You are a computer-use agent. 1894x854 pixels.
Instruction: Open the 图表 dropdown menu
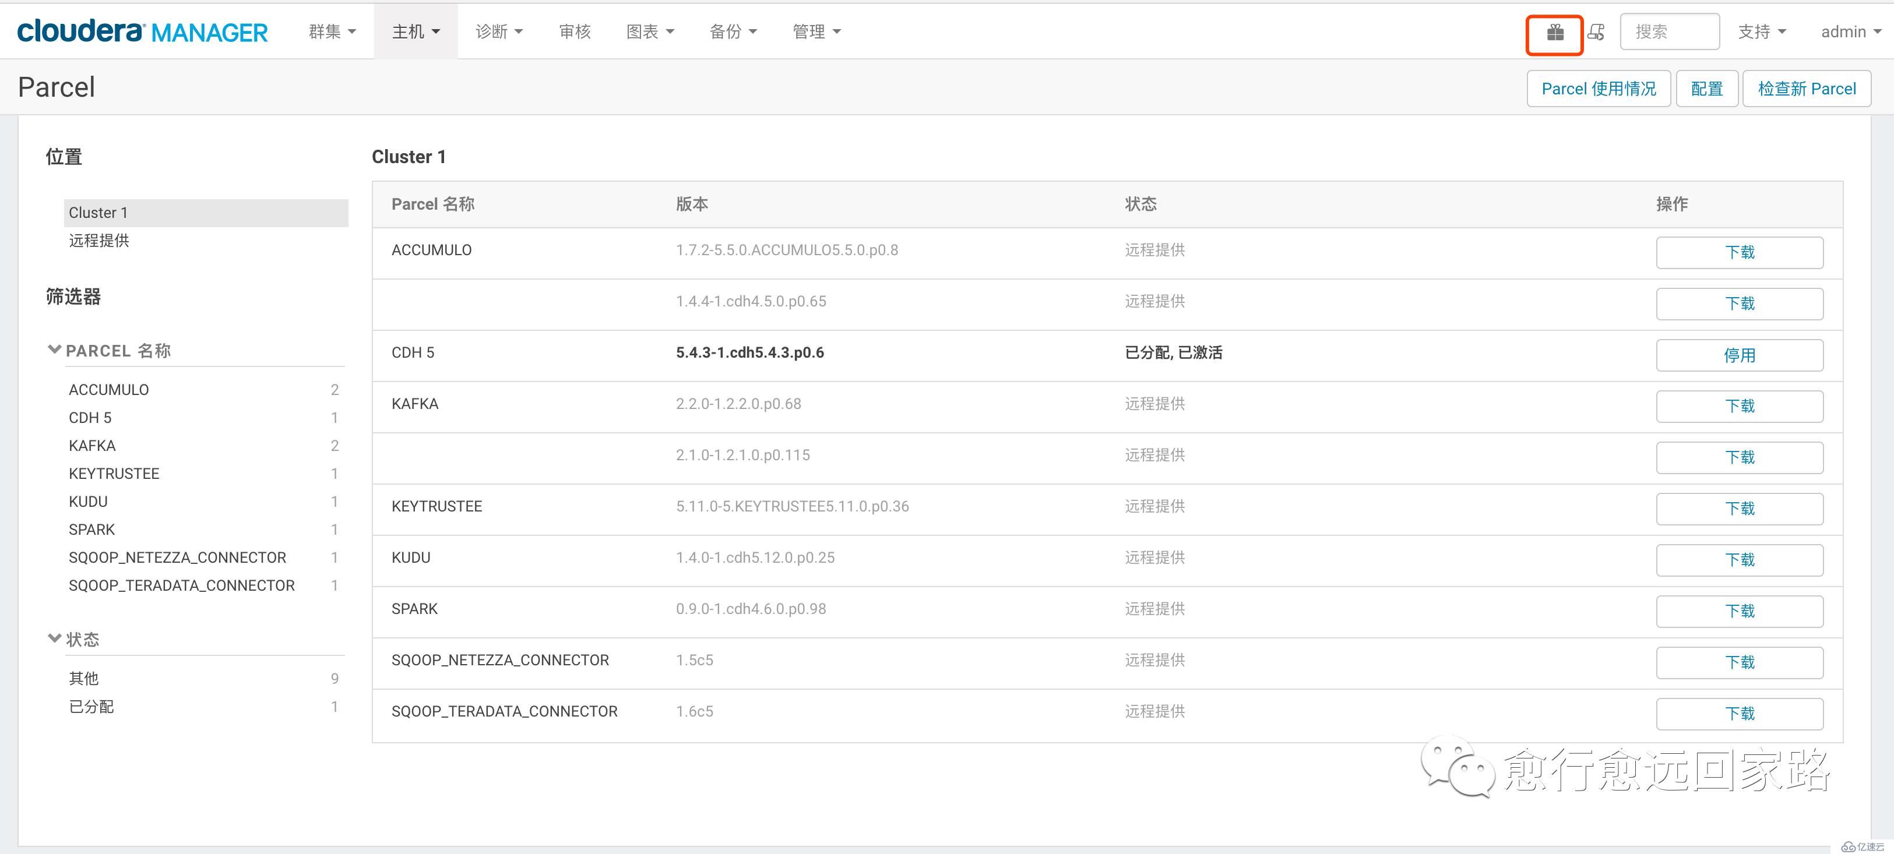point(650,31)
